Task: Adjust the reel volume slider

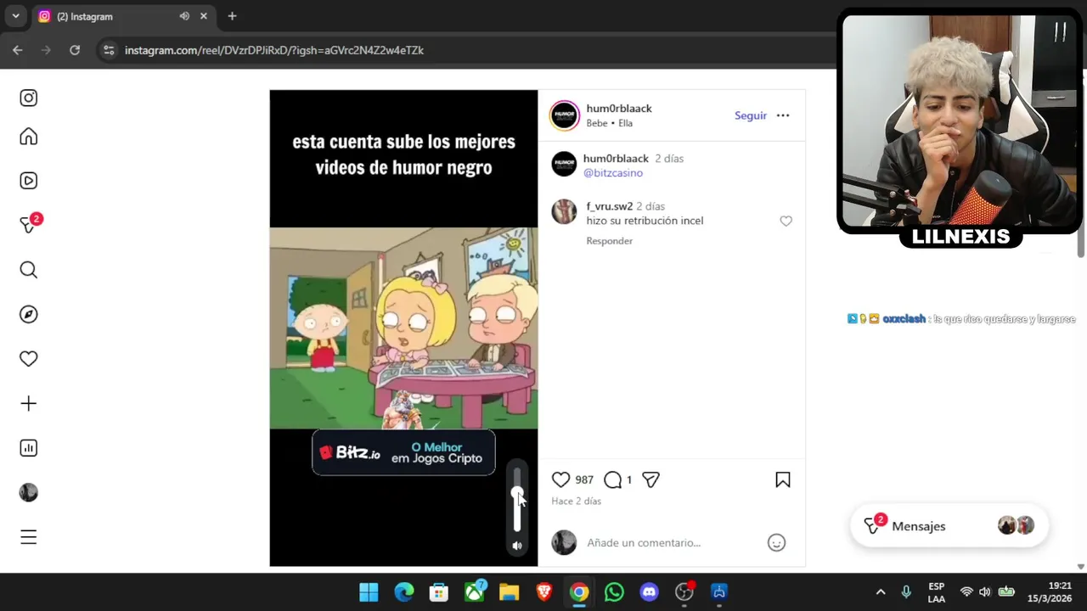Action: pyautogui.click(x=517, y=498)
